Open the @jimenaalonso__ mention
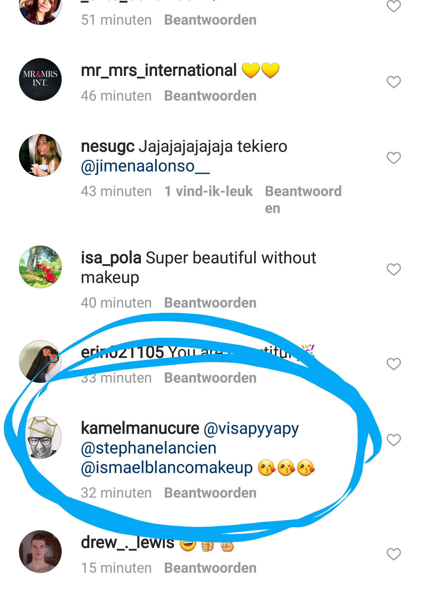 click(145, 166)
